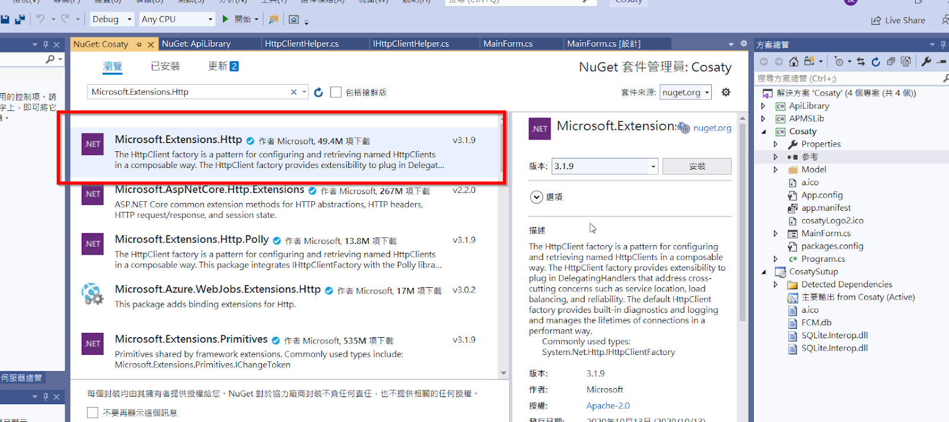Screen dimensions: 949x422
Task: Expand the ApiLibrary project node
Action: [763, 106]
